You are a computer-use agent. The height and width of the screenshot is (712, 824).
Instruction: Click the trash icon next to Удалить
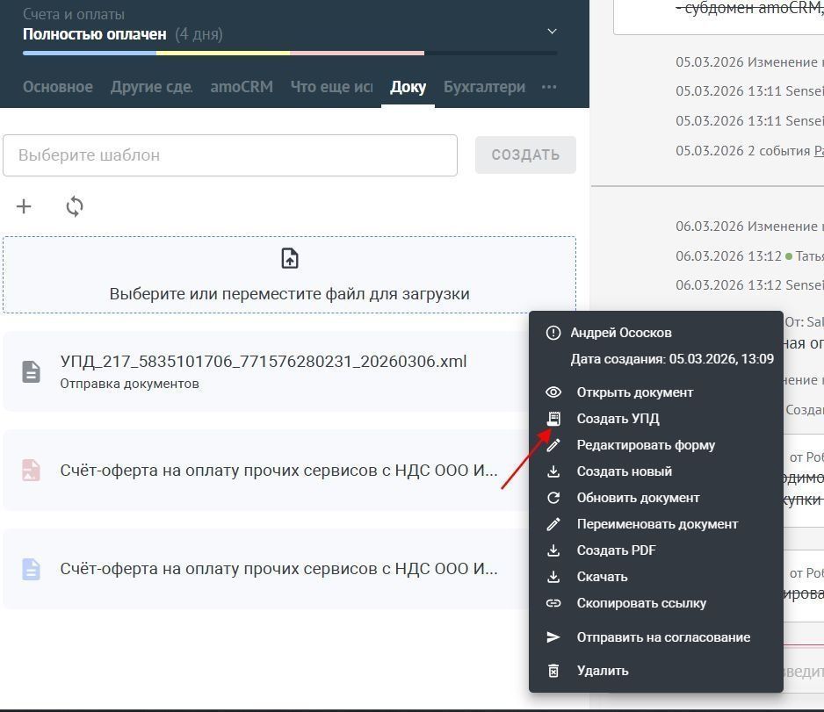553,671
